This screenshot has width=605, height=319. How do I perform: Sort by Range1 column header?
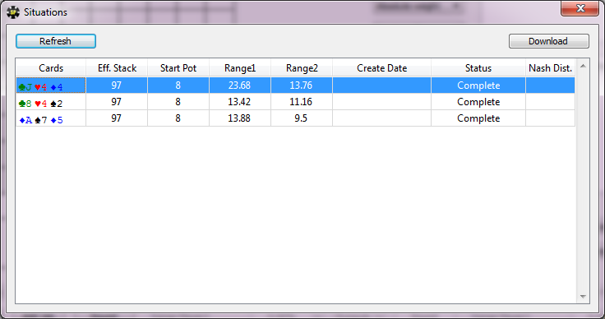pos(240,68)
